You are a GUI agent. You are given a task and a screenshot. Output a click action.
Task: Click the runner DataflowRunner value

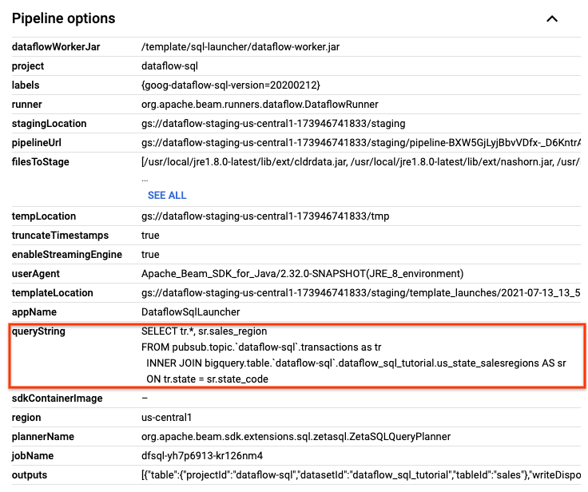(260, 105)
